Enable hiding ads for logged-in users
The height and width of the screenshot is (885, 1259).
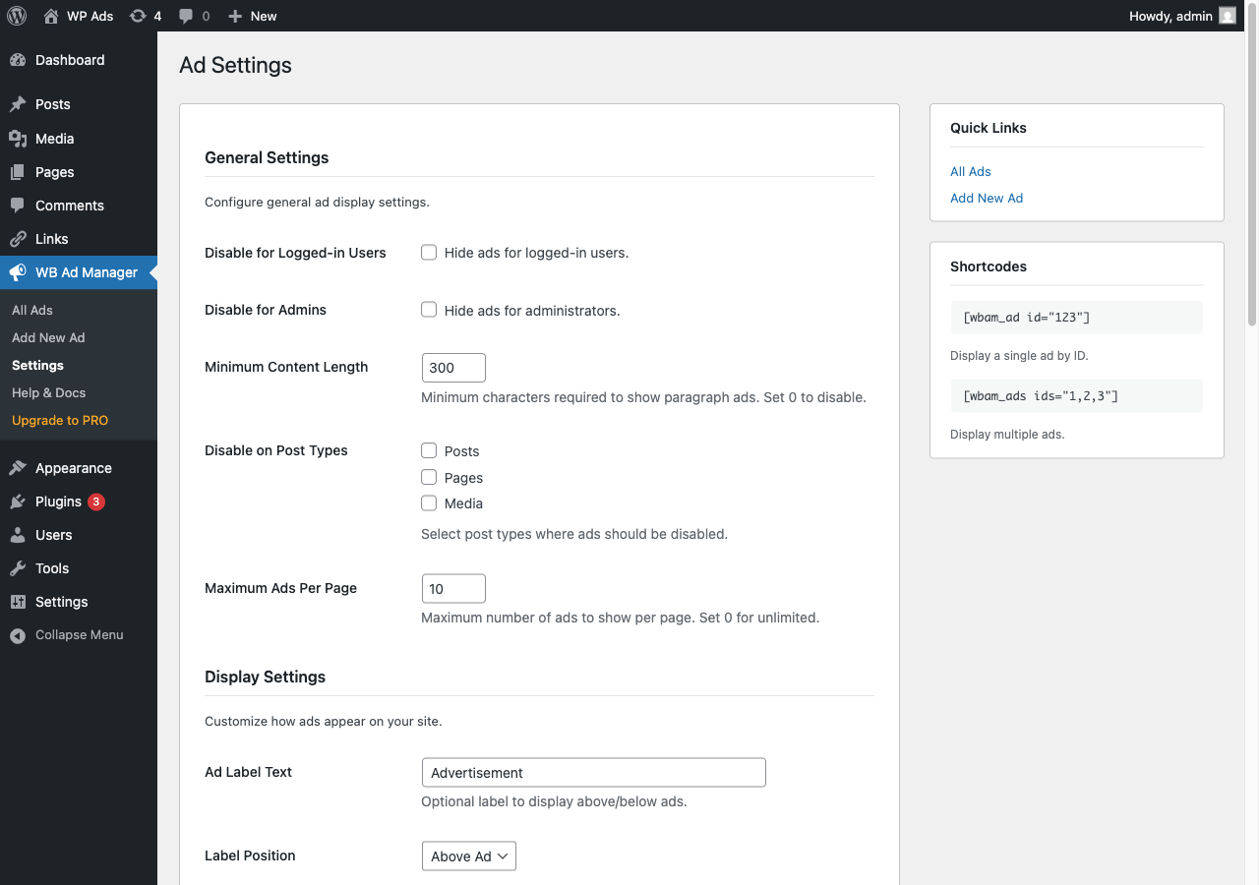[x=429, y=252]
